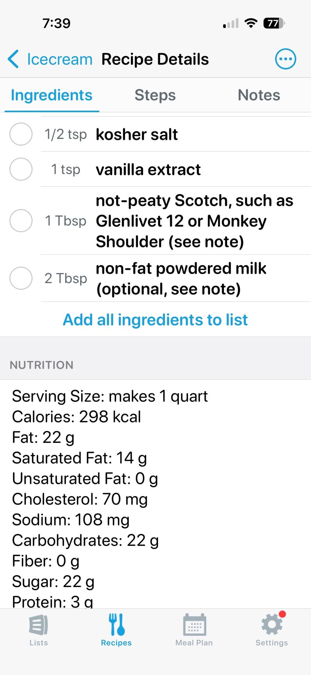Tap the Wi-Fi status icon
This screenshot has height=675, width=311.
tap(251, 23)
